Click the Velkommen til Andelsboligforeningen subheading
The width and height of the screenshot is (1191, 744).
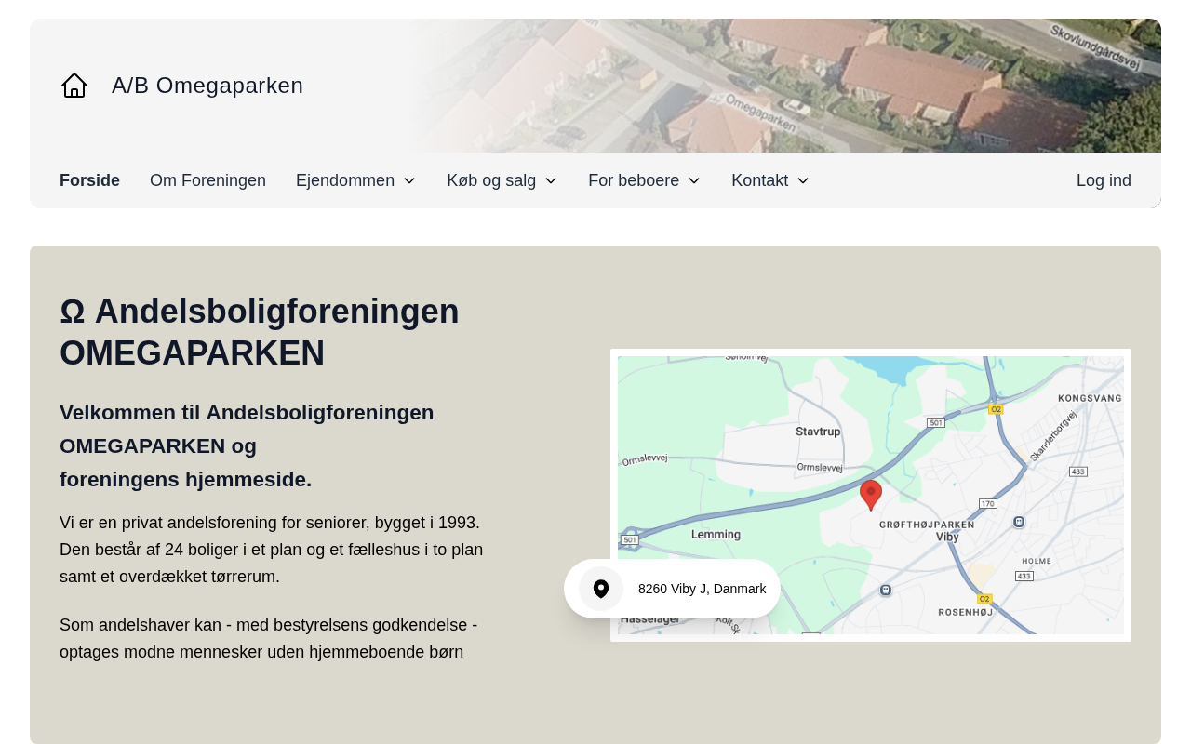click(x=247, y=445)
